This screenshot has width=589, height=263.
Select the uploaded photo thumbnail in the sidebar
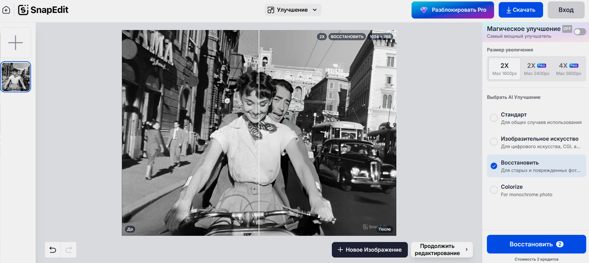coord(16,77)
